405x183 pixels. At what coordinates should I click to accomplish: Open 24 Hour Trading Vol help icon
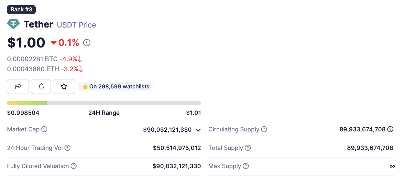[x=67, y=148]
